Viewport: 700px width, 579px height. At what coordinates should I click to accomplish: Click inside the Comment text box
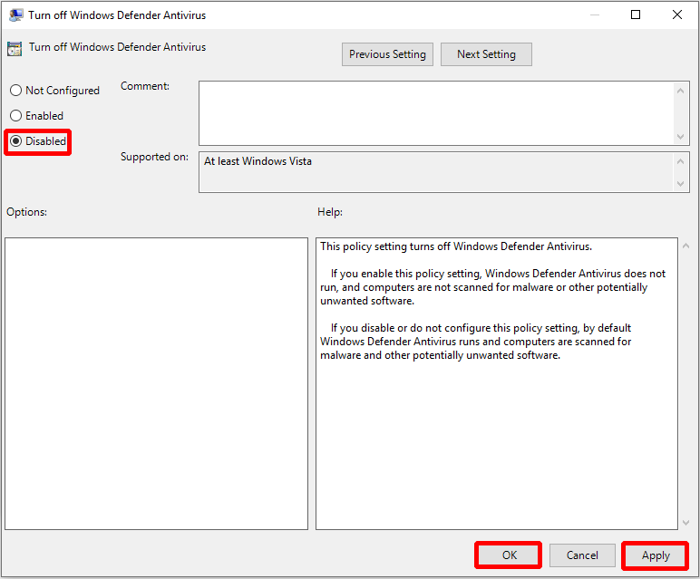[437, 113]
